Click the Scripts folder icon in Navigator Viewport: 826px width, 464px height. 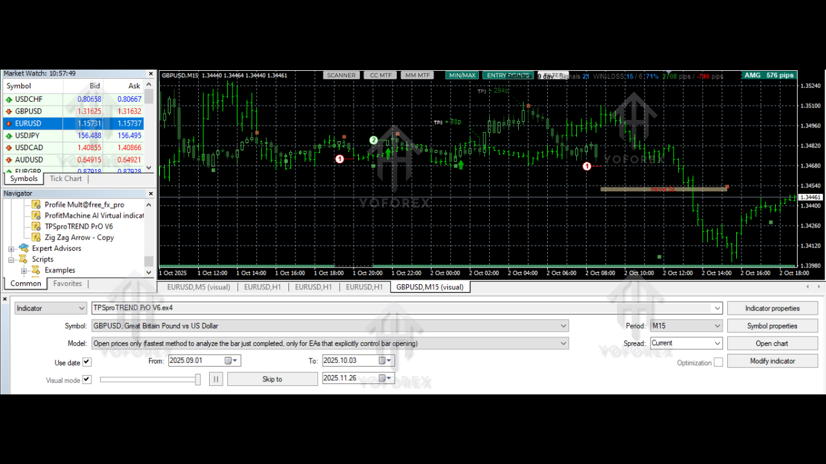[x=24, y=259]
